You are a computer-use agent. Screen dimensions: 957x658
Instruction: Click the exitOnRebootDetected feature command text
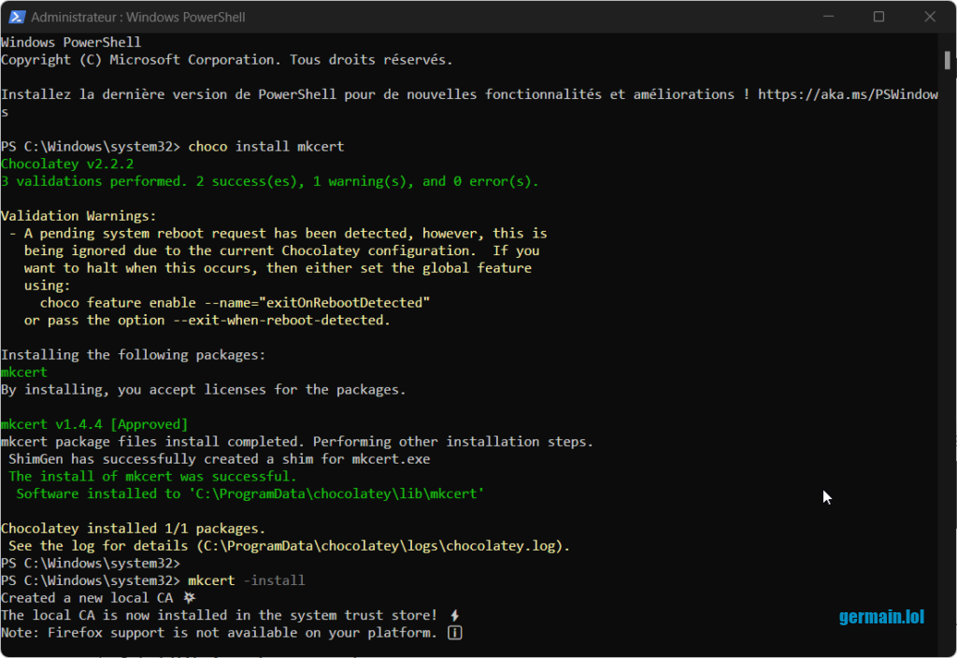click(x=235, y=303)
